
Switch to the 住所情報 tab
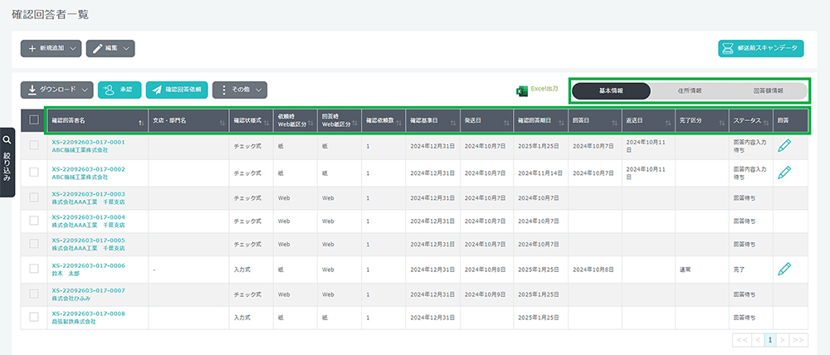(689, 90)
